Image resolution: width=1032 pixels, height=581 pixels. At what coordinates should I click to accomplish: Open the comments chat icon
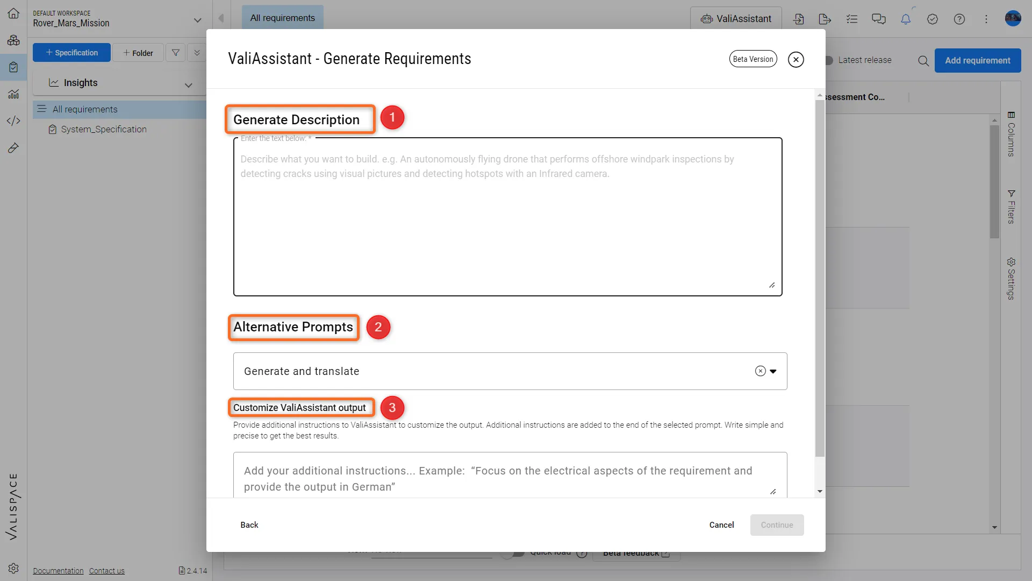coord(879,19)
